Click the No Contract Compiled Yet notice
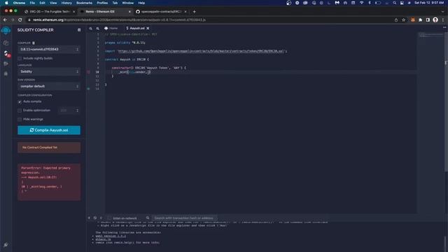 49,148
